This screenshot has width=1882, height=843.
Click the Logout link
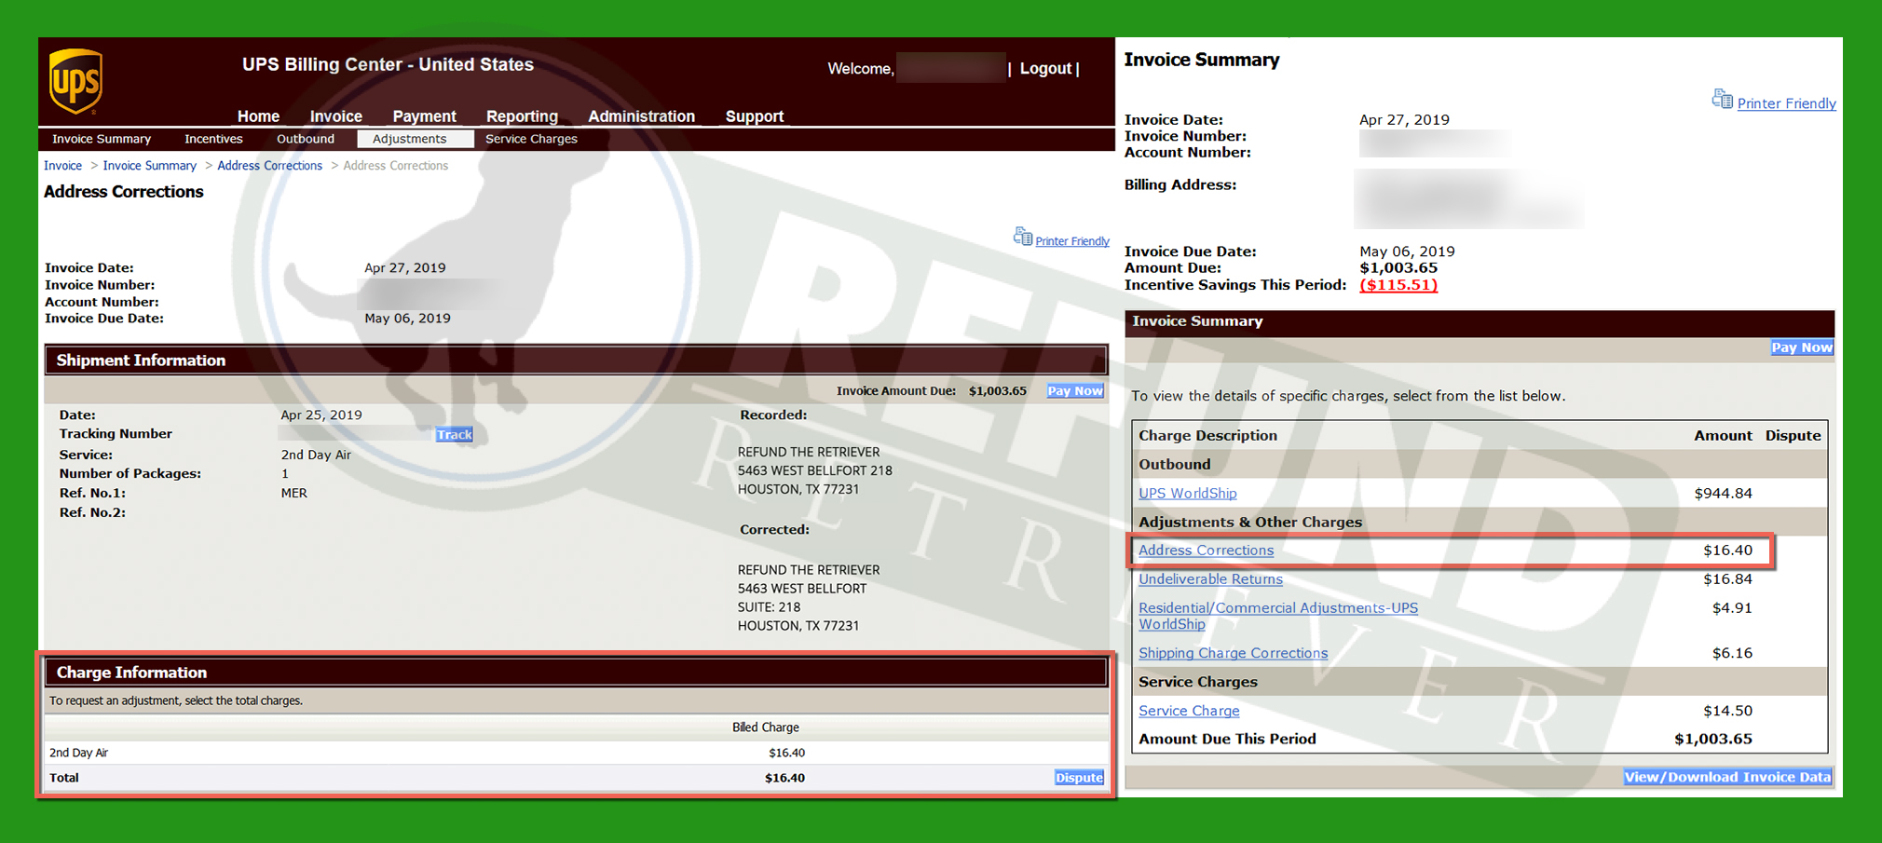click(x=1045, y=68)
